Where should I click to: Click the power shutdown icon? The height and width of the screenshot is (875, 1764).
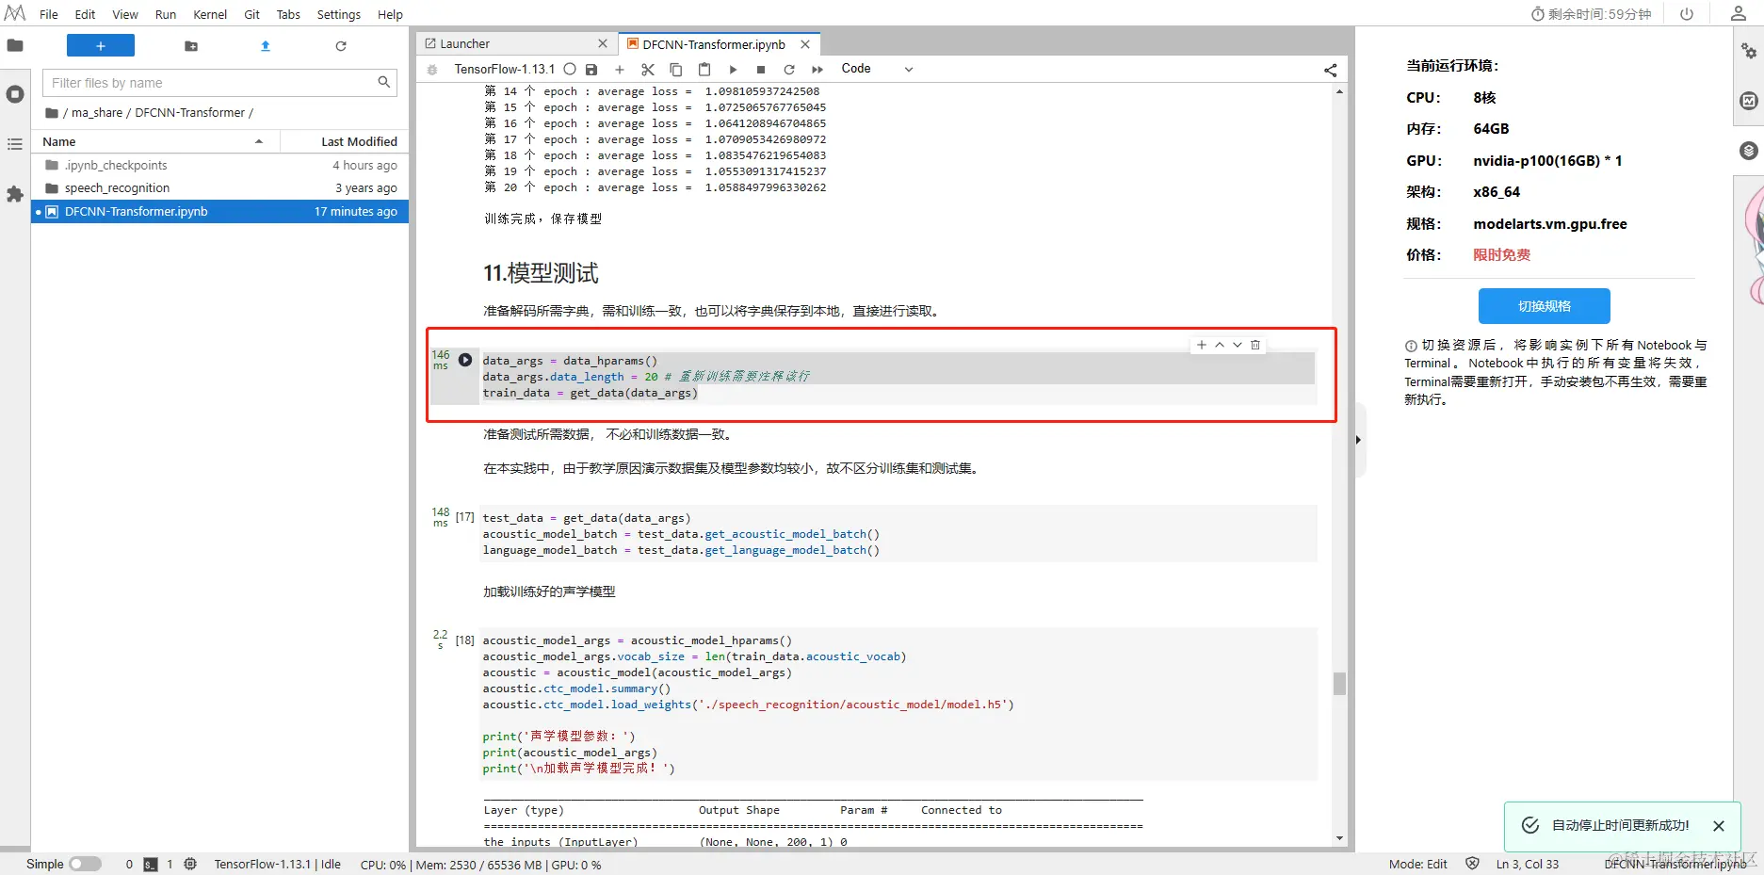click(x=1687, y=14)
